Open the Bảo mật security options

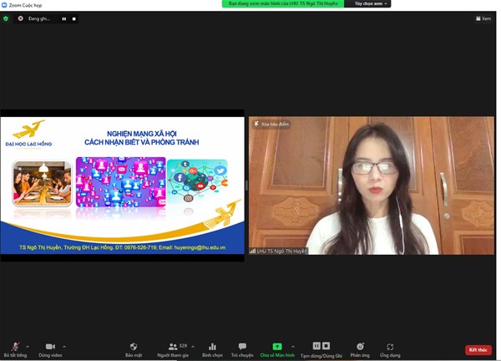(x=133, y=348)
